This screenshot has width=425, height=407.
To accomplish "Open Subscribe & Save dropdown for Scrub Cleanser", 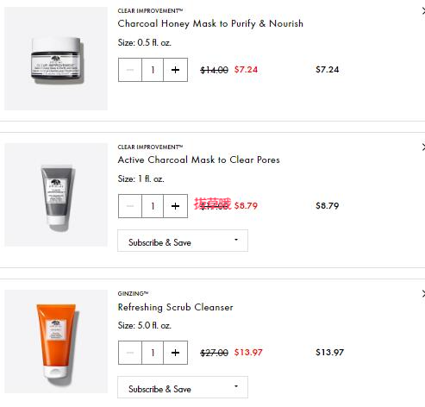I will click(x=183, y=387).
